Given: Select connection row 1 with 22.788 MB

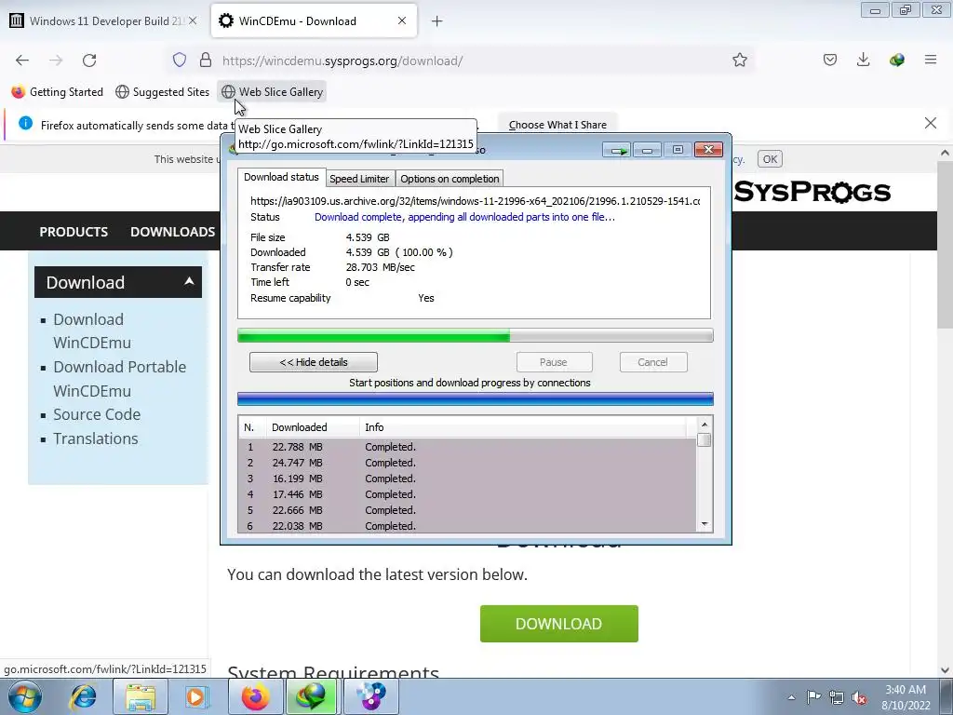Looking at the screenshot, I should (x=467, y=447).
